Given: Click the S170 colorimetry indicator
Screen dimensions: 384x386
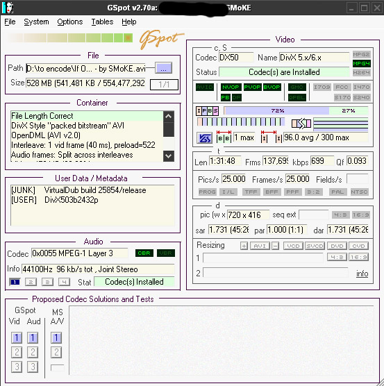Looking at the screenshot, I should tap(342, 97).
